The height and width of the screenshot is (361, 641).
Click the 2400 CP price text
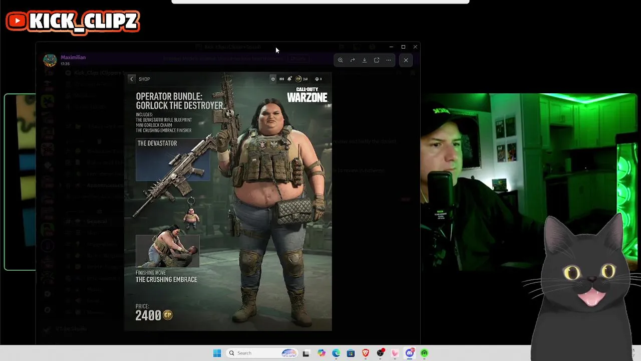tap(154, 315)
